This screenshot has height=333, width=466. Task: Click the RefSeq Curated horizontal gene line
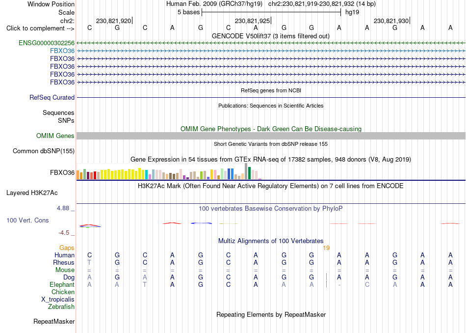tap(271, 97)
